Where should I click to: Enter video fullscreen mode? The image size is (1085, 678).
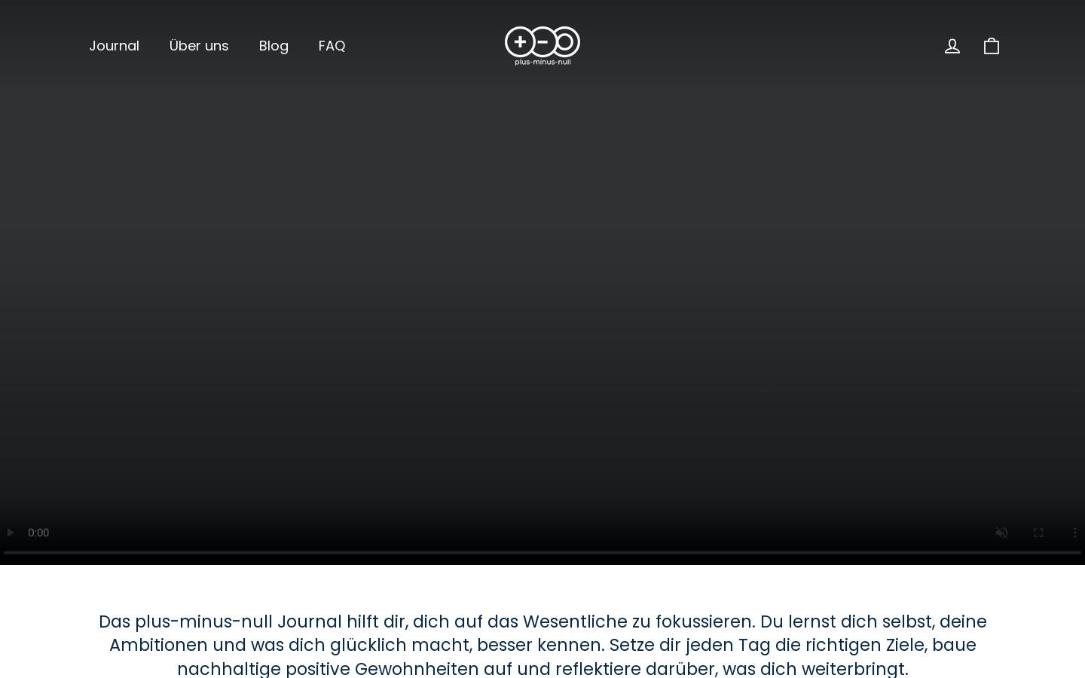click(1038, 533)
